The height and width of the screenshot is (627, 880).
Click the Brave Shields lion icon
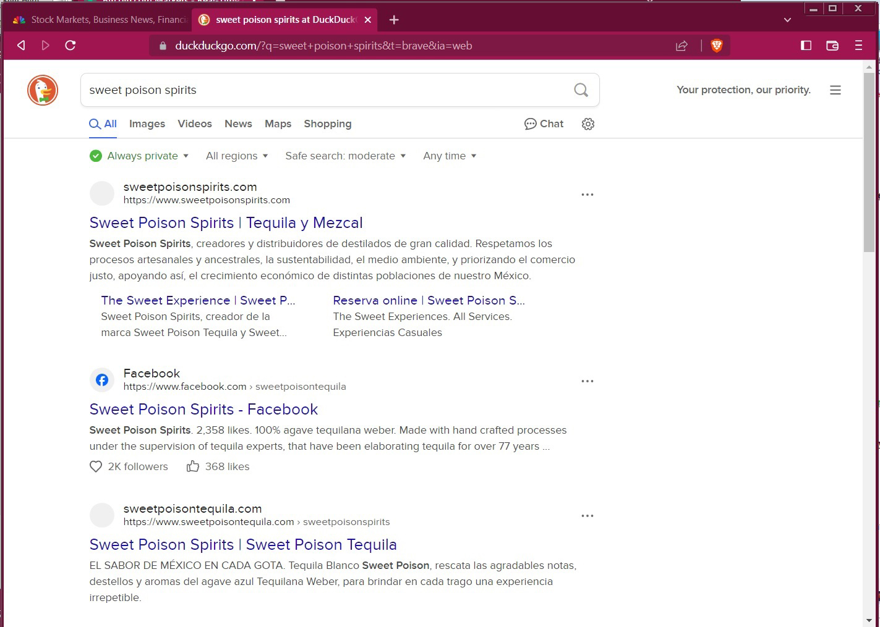717,46
